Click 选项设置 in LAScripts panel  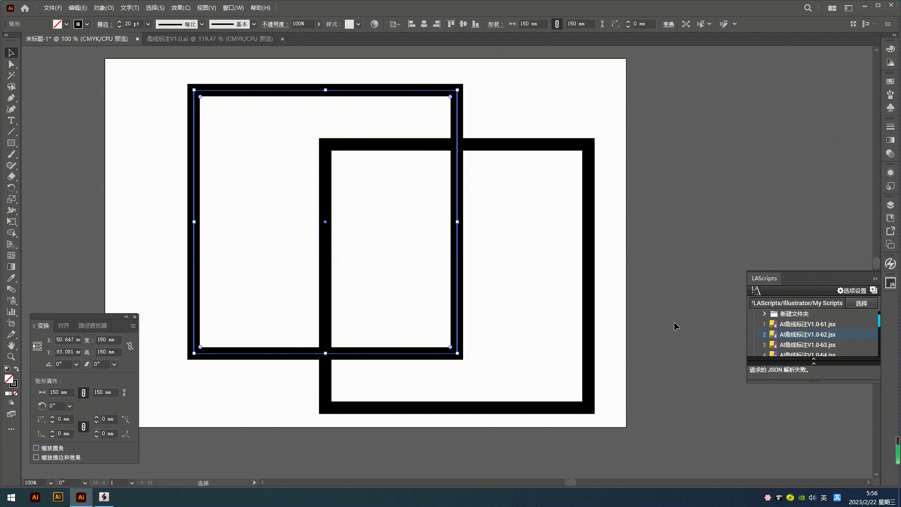[852, 291]
